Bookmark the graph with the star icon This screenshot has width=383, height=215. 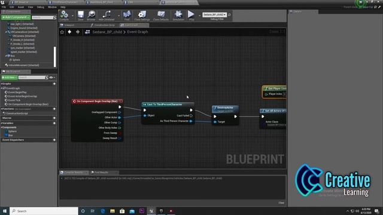tap(62, 32)
